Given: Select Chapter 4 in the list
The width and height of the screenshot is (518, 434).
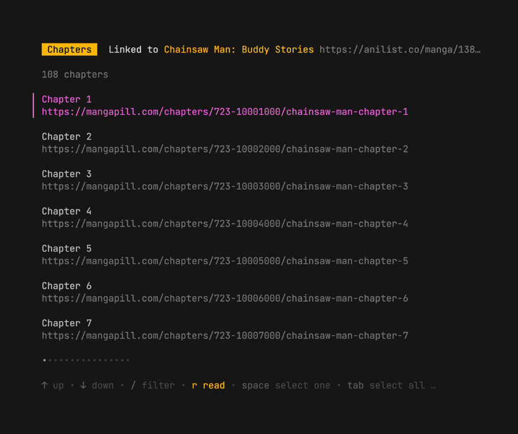Looking at the screenshot, I should [67, 211].
